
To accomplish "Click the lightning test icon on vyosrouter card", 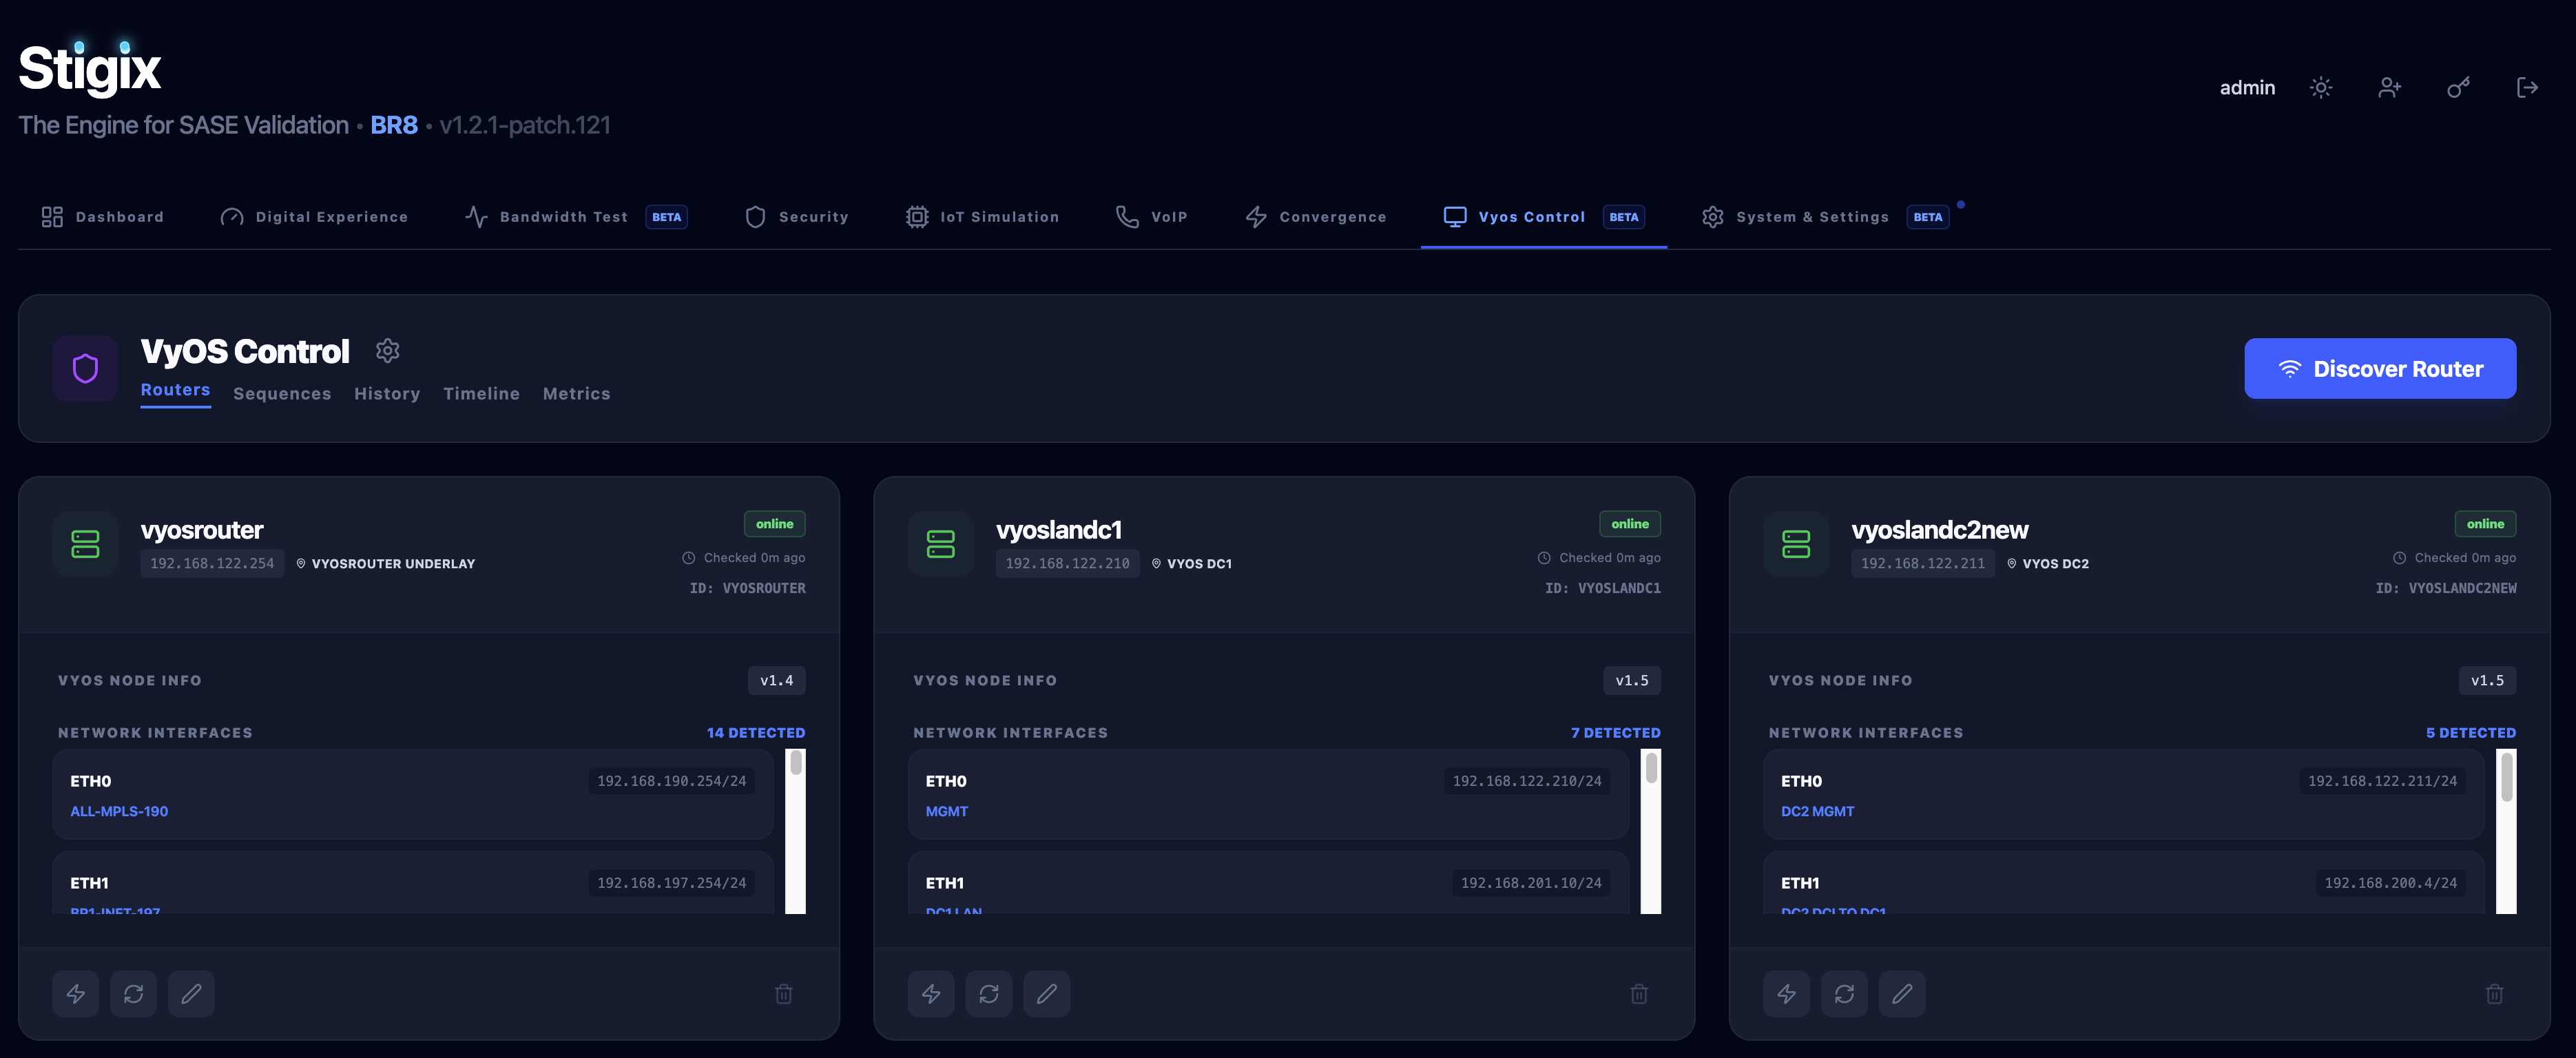I will [75, 993].
